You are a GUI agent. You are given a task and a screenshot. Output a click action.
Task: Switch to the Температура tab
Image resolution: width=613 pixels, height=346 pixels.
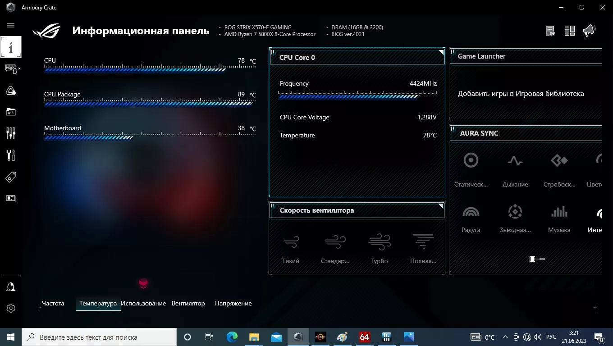(98, 303)
